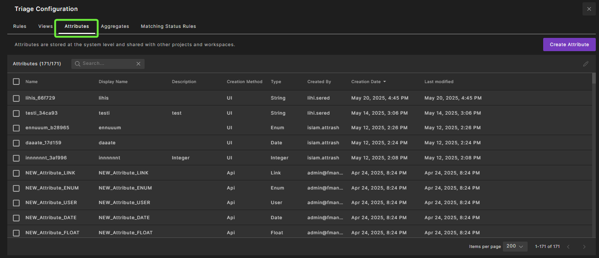The height and width of the screenshot is (258, 599).
Task: Clear the search field with X icon
Action: tap(138, 64)
